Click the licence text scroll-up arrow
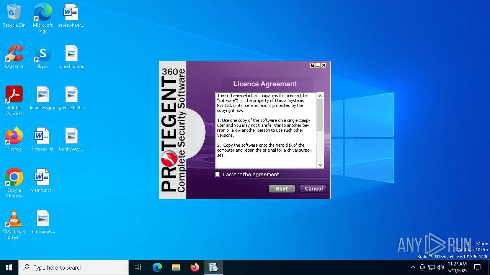Image resolution: width=490 pixels, height=275 pixels. 320,96
